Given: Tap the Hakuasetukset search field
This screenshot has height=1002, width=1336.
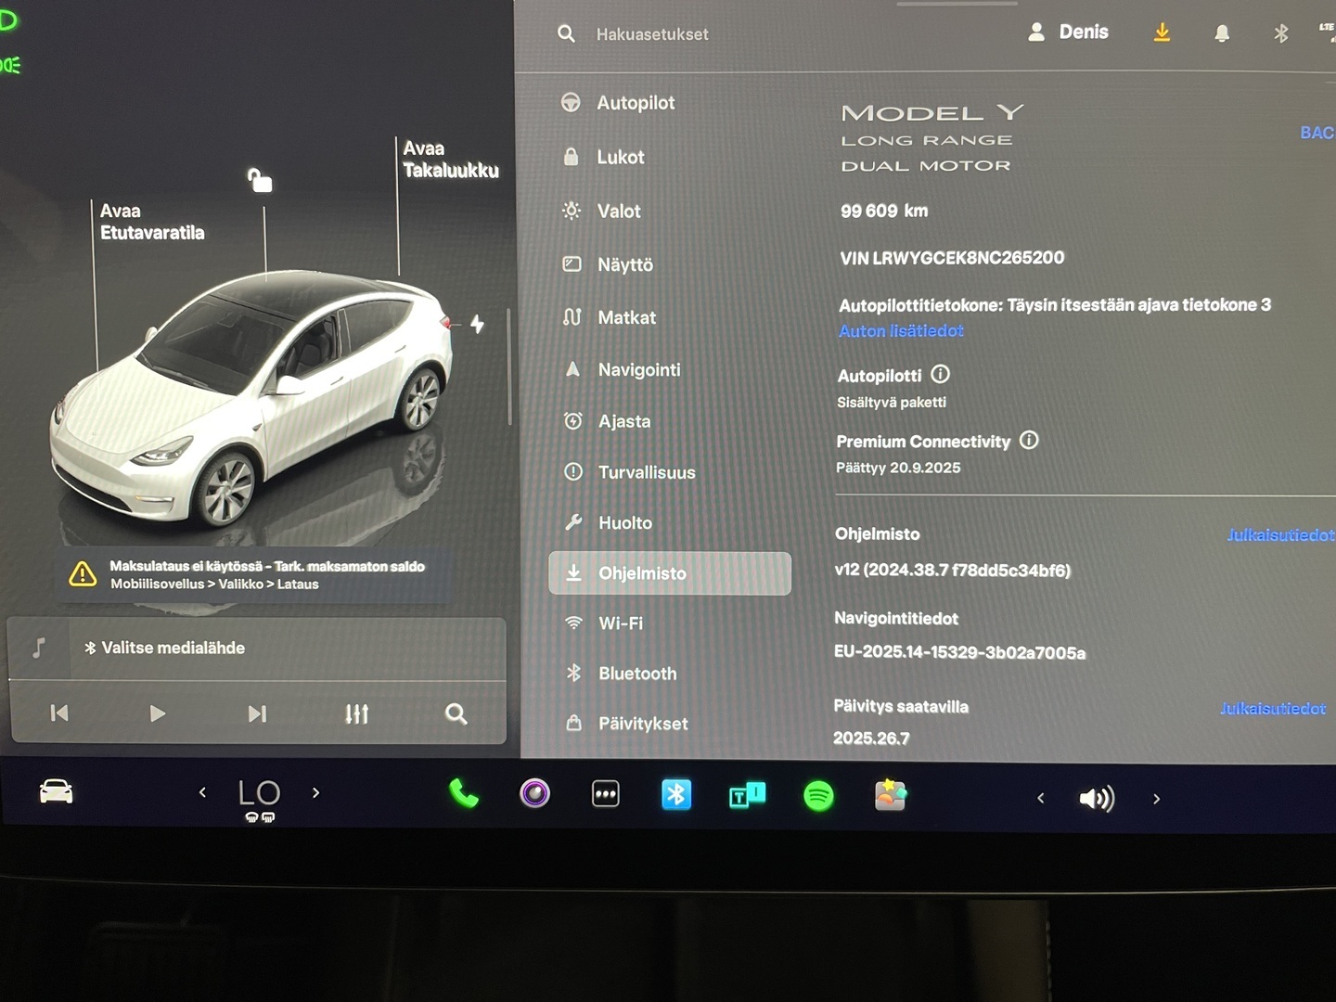Looking at the screenshot, I should coord(652,34).
